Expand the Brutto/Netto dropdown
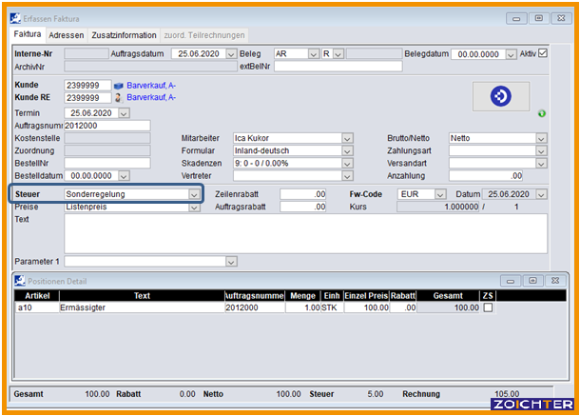This screenshot has height=416, width=580. point(541,138)
